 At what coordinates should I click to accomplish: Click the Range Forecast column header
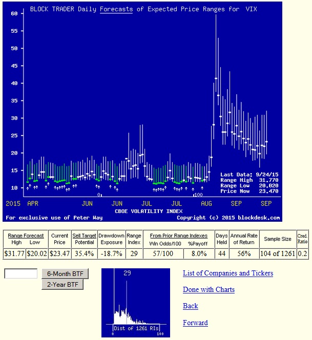(x=26, y=236)
